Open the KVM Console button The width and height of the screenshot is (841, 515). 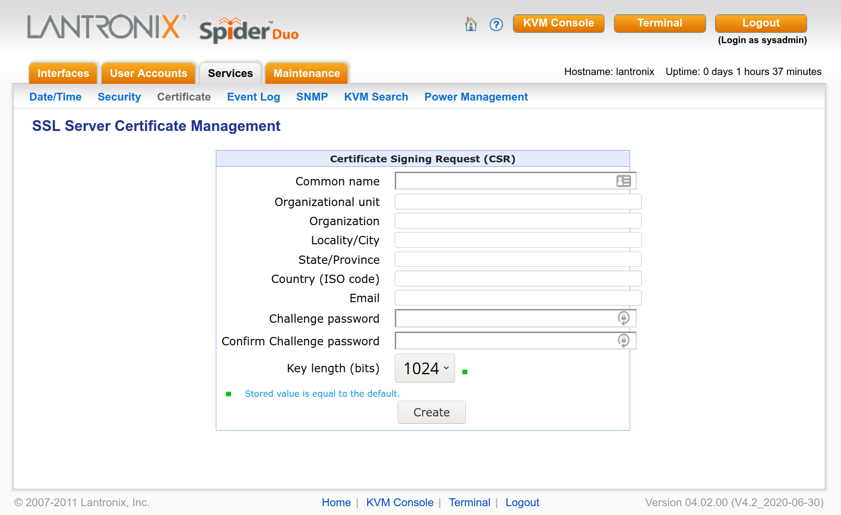tap(559, 23)
